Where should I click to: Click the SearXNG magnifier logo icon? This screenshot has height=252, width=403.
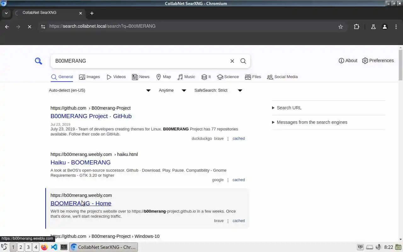click(x=38, y=61)
